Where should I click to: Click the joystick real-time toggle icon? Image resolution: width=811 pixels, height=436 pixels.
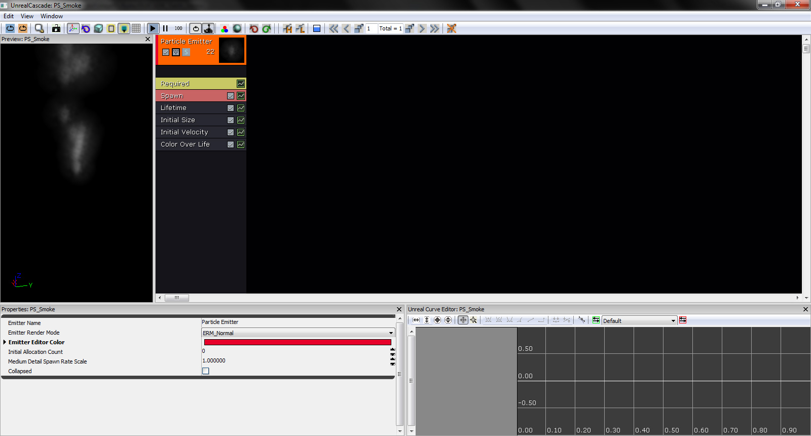208,28
